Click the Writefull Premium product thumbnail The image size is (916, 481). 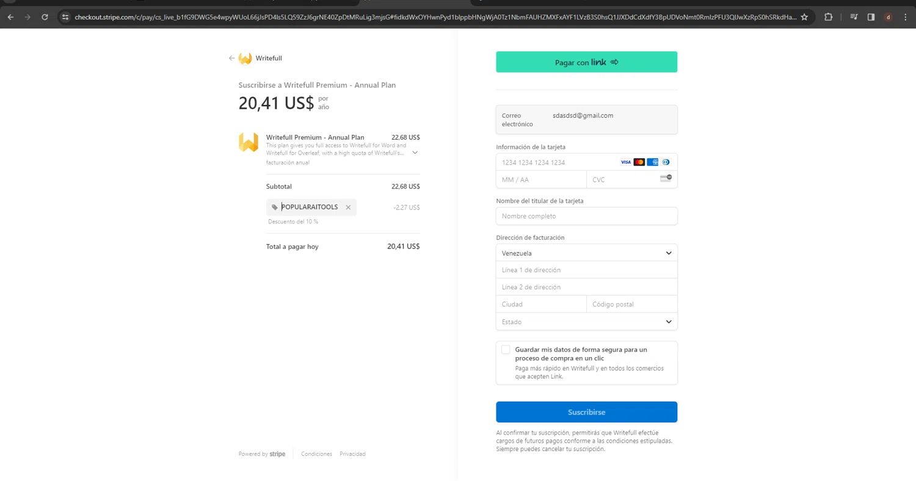click(248, 142)
